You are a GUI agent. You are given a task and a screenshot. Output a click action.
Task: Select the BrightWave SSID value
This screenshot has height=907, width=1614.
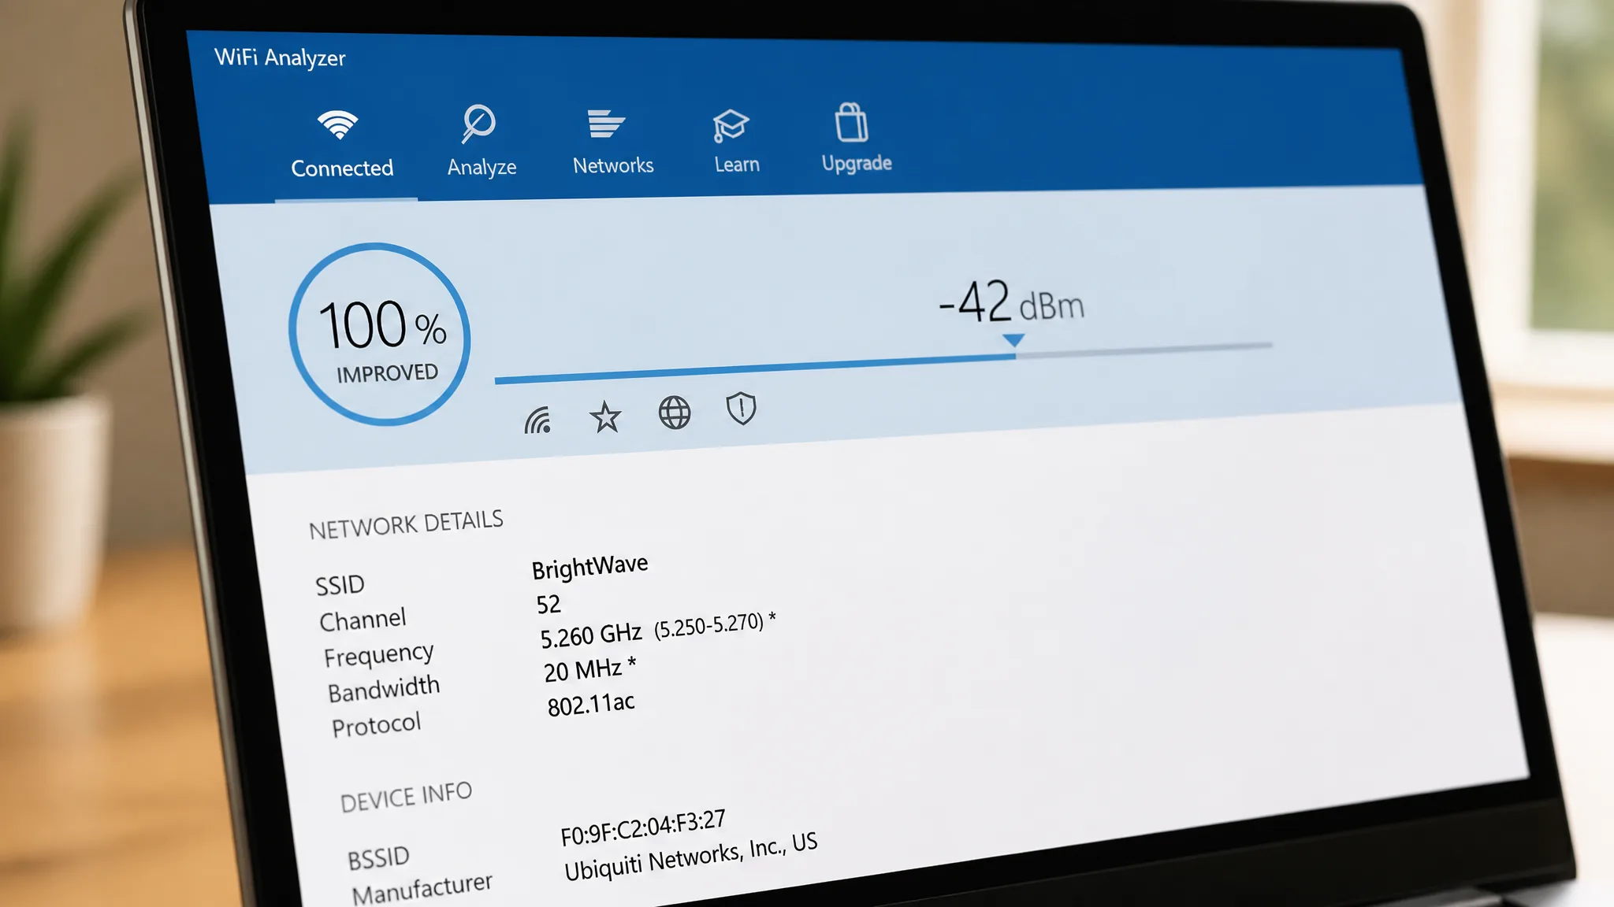pyautogui.click(x=589, y=567)
